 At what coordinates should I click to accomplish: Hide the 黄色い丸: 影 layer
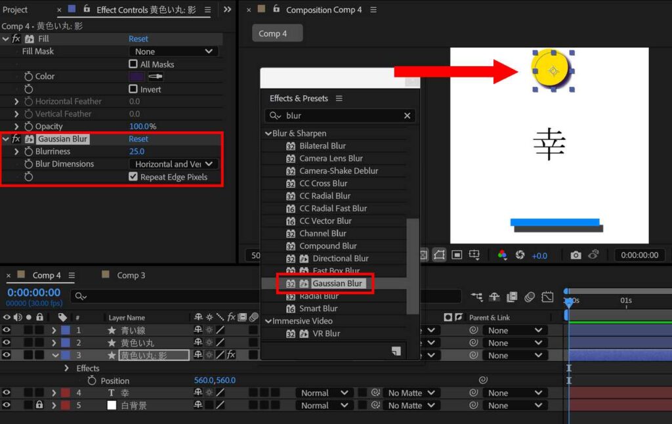pos(7,355)
